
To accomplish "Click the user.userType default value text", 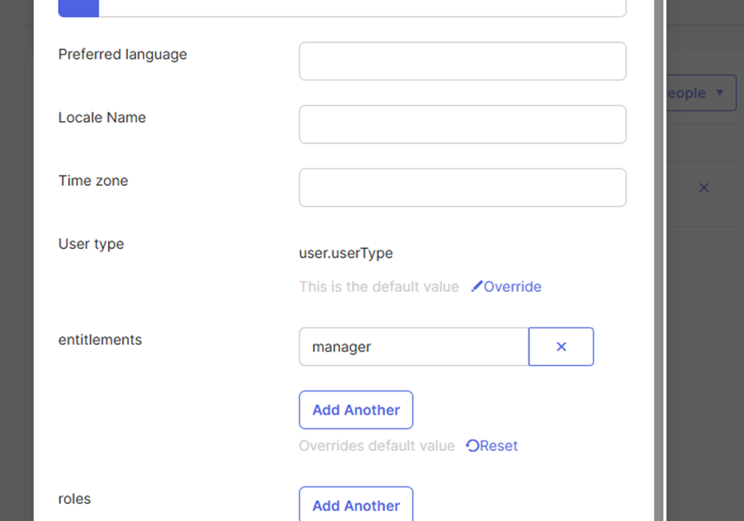I will tap(346, 253).
